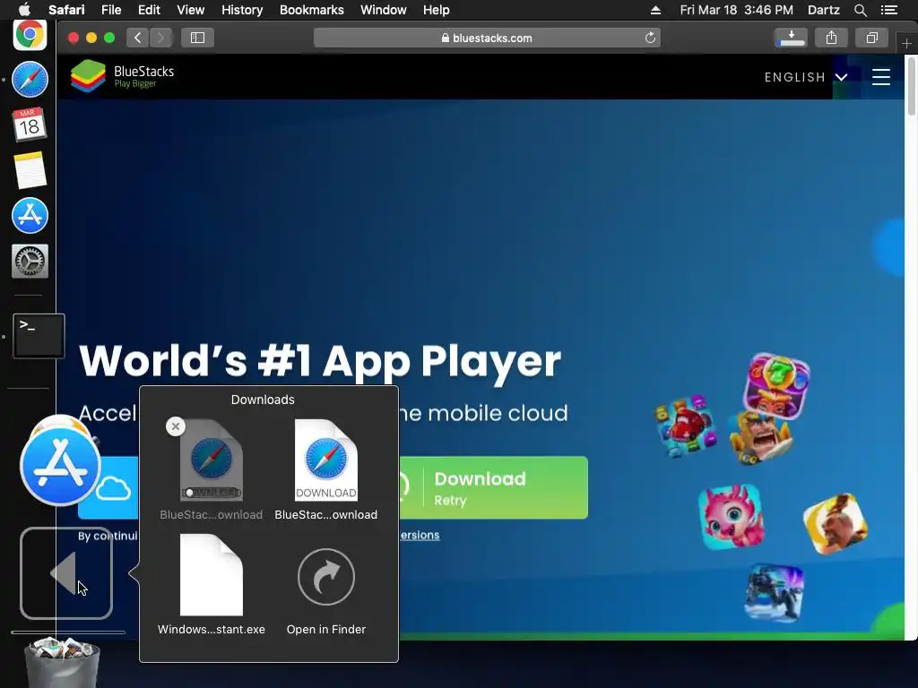This screenshot has height=688, width=918.
Task: Open the BlueStacks hamburger menu
Action: pos(880,77)
